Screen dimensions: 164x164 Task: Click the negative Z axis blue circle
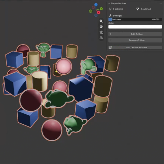(x=96, y=15)
